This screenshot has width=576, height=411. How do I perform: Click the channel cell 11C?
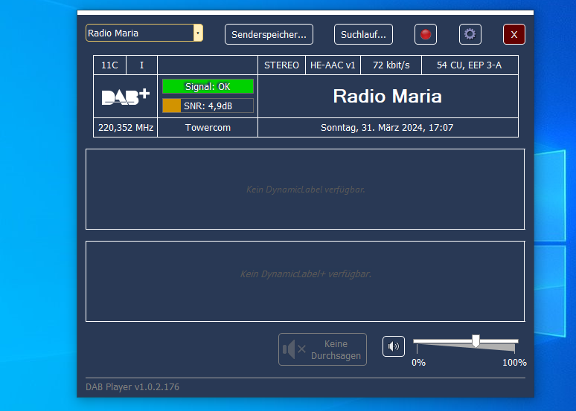tap(109, 65)
